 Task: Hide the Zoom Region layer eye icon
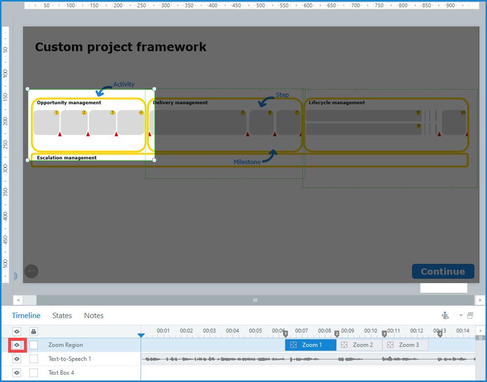tap(17, 345)
